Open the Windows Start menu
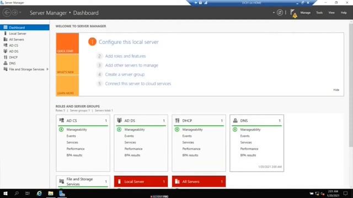 (x=6, y=193)
